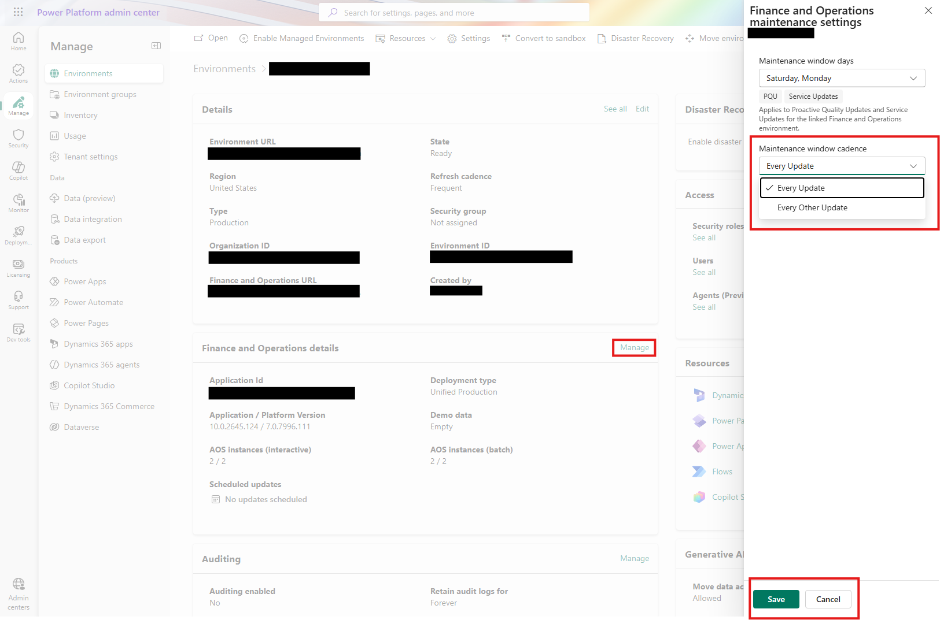This screenshot has height=620, width=940.
Task: Click the calendar icon beside No updates scheduled
Action: tap(216, 499)
